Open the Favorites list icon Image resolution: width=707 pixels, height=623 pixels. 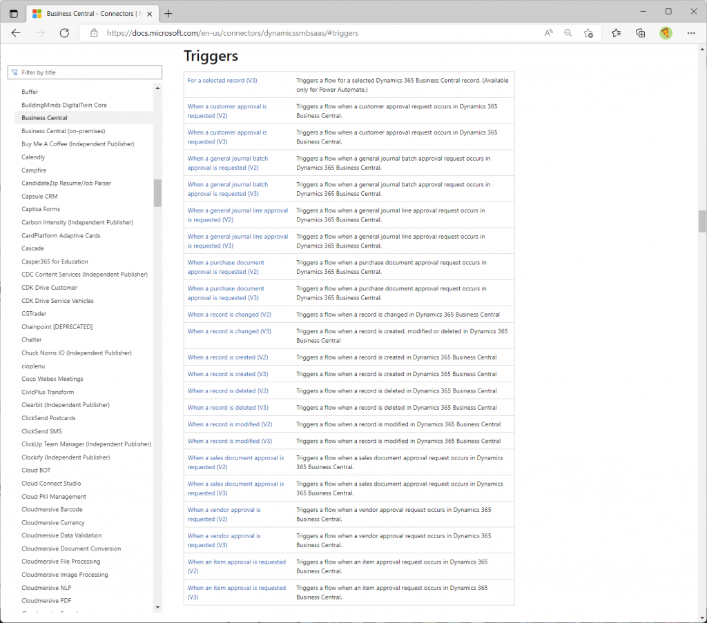tap(616, 33)
